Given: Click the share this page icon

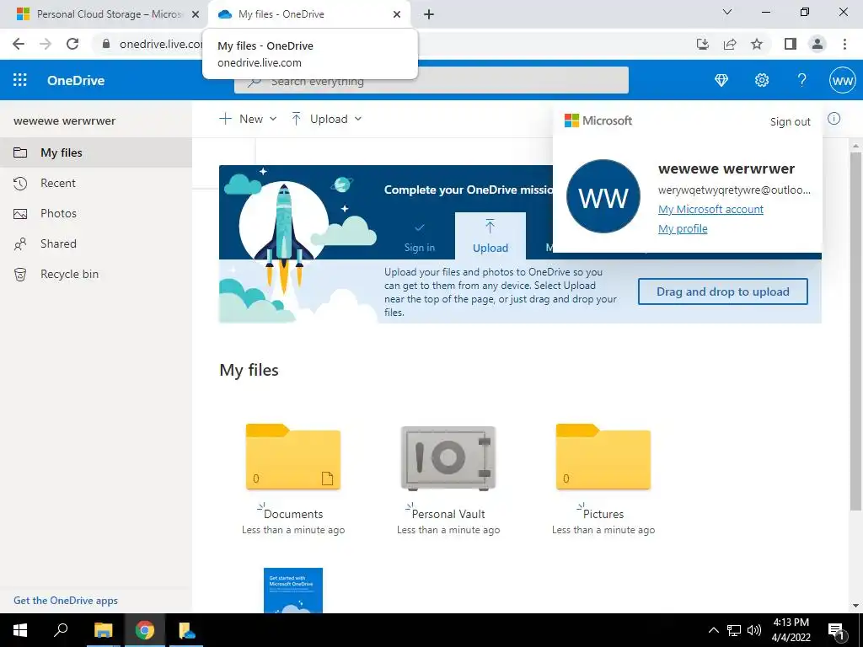Looking at the screenshot, I should [730, 44].
